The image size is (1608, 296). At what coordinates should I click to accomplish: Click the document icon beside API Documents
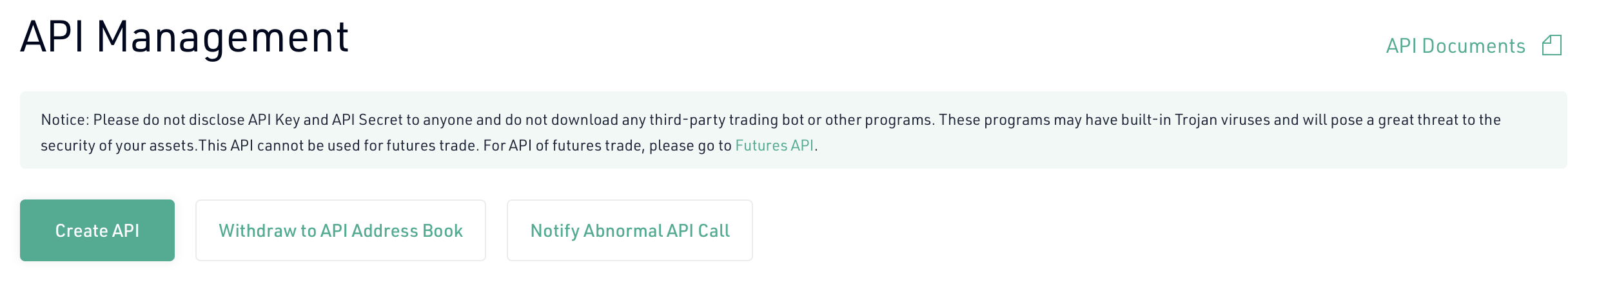pos(1551,46)
